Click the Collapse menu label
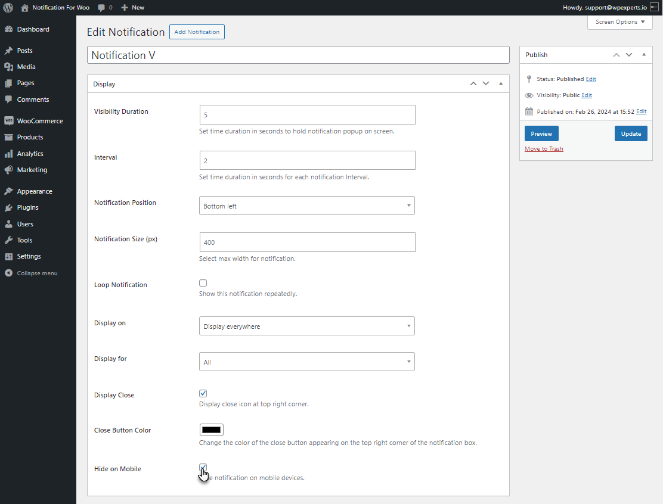Viewport: 663px width, 504px height. (x=37, y=273)
